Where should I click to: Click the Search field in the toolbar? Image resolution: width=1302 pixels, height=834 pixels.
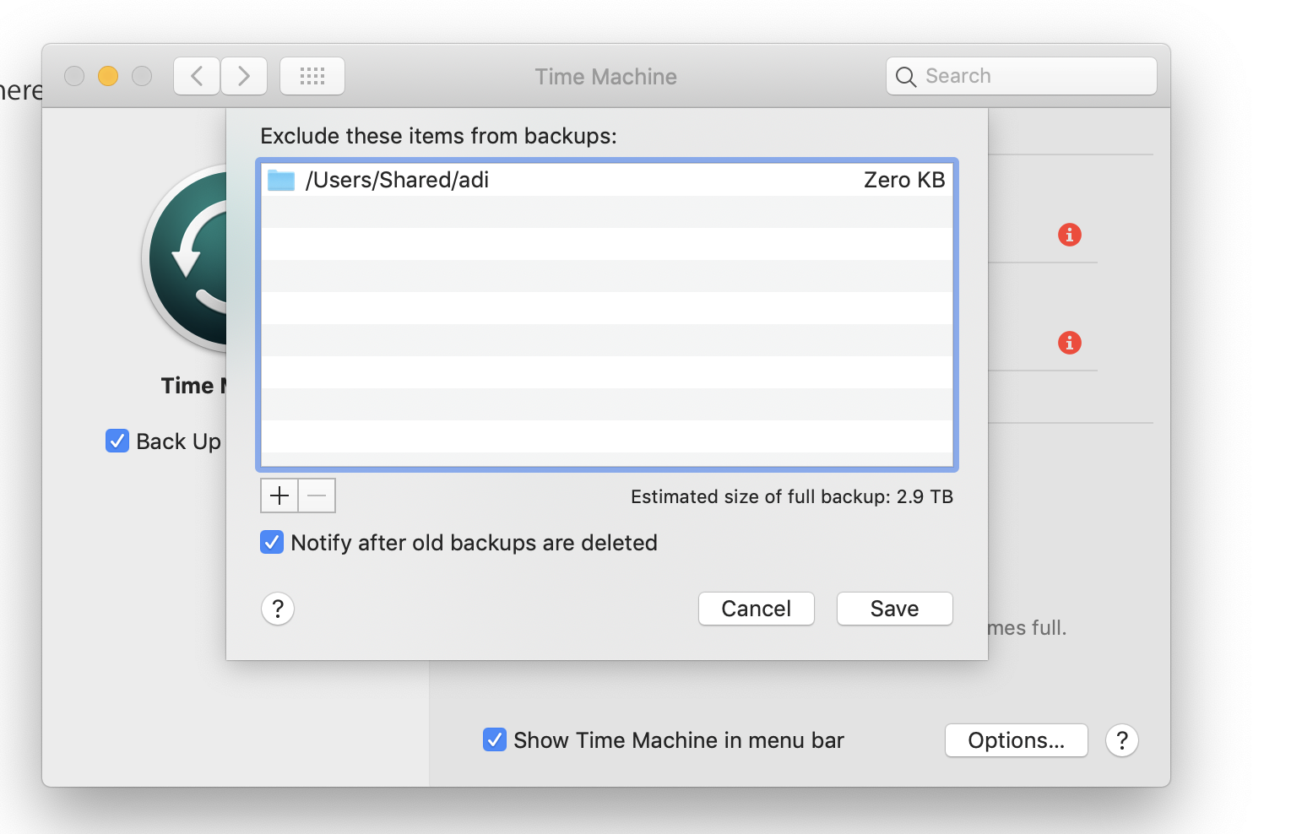tap(1022, 76)
